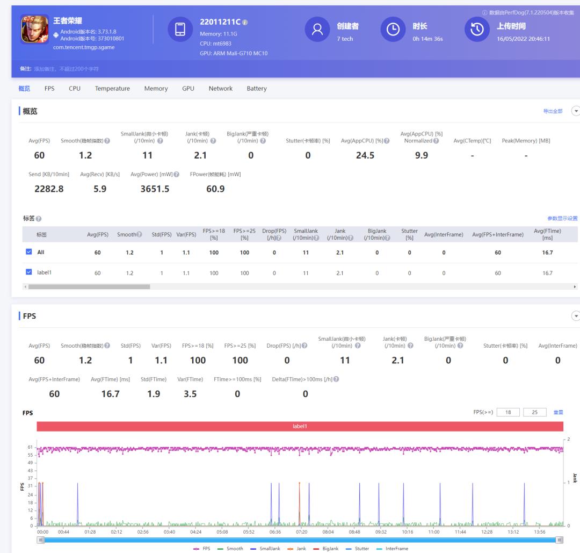Click the info icon beside device 22011211C
Screen dimensions: 580x553
tap(245, 22)
